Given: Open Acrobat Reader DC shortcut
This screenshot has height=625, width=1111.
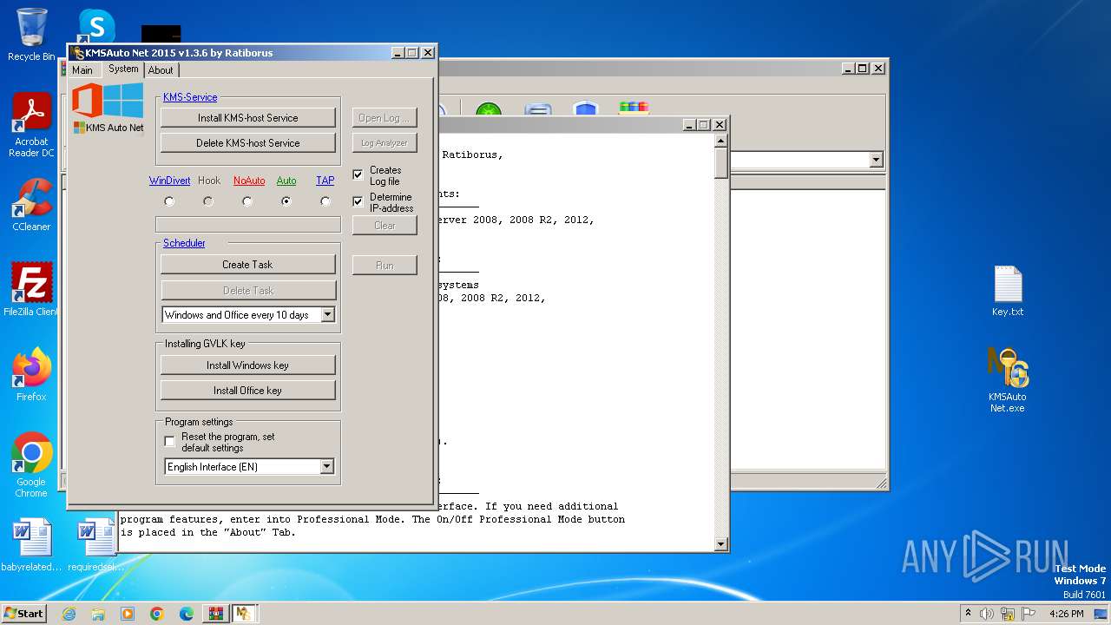Looking at the screenshot, I should (x=31, y=125).
